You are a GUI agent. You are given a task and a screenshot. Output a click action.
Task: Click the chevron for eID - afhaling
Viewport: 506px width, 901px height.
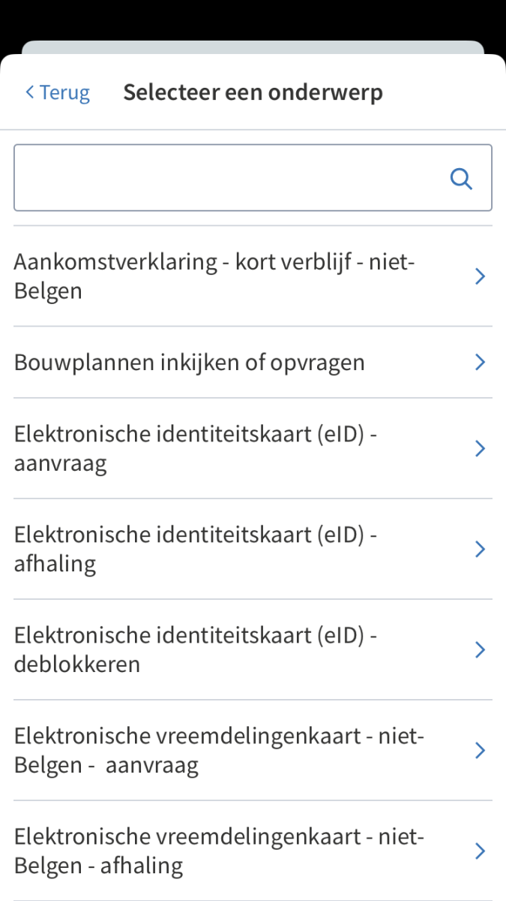point(480,549)
